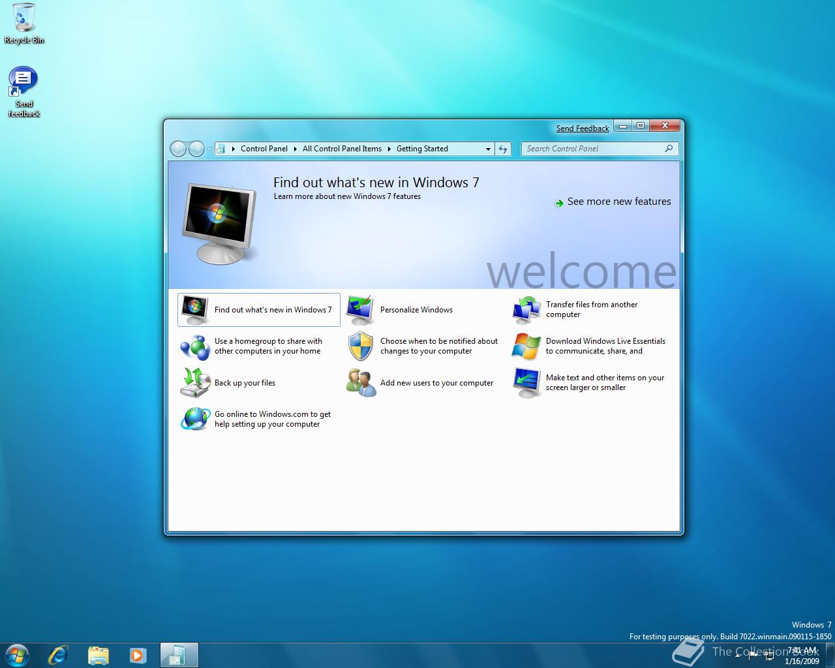Click the banner heading Find out what's new

pyautogui.click(x=376, y=183)
